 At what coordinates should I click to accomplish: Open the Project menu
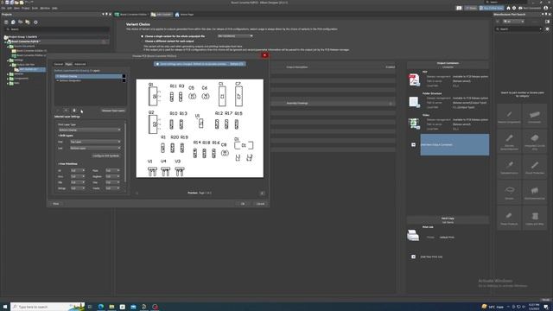click(x=26, y=8)
